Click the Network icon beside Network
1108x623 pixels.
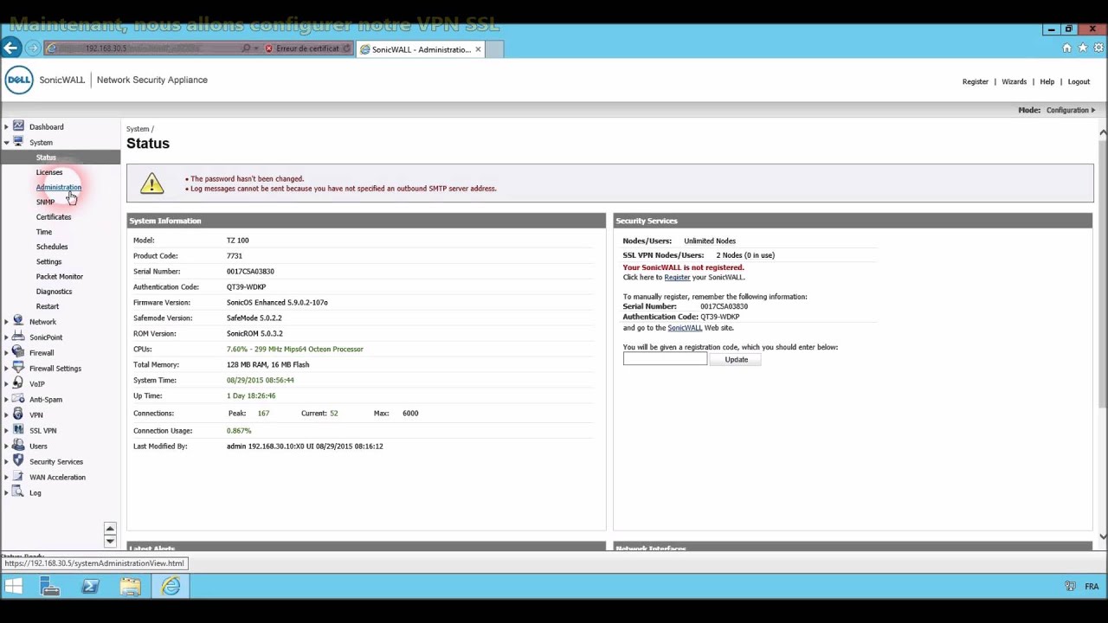coord(18,321)
